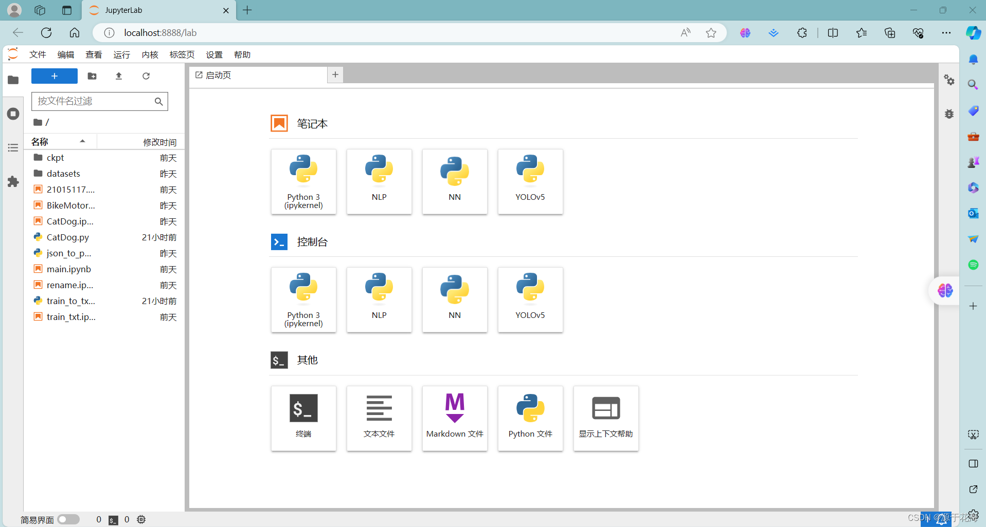Create a new Markdown 文件

coord(455,419)
